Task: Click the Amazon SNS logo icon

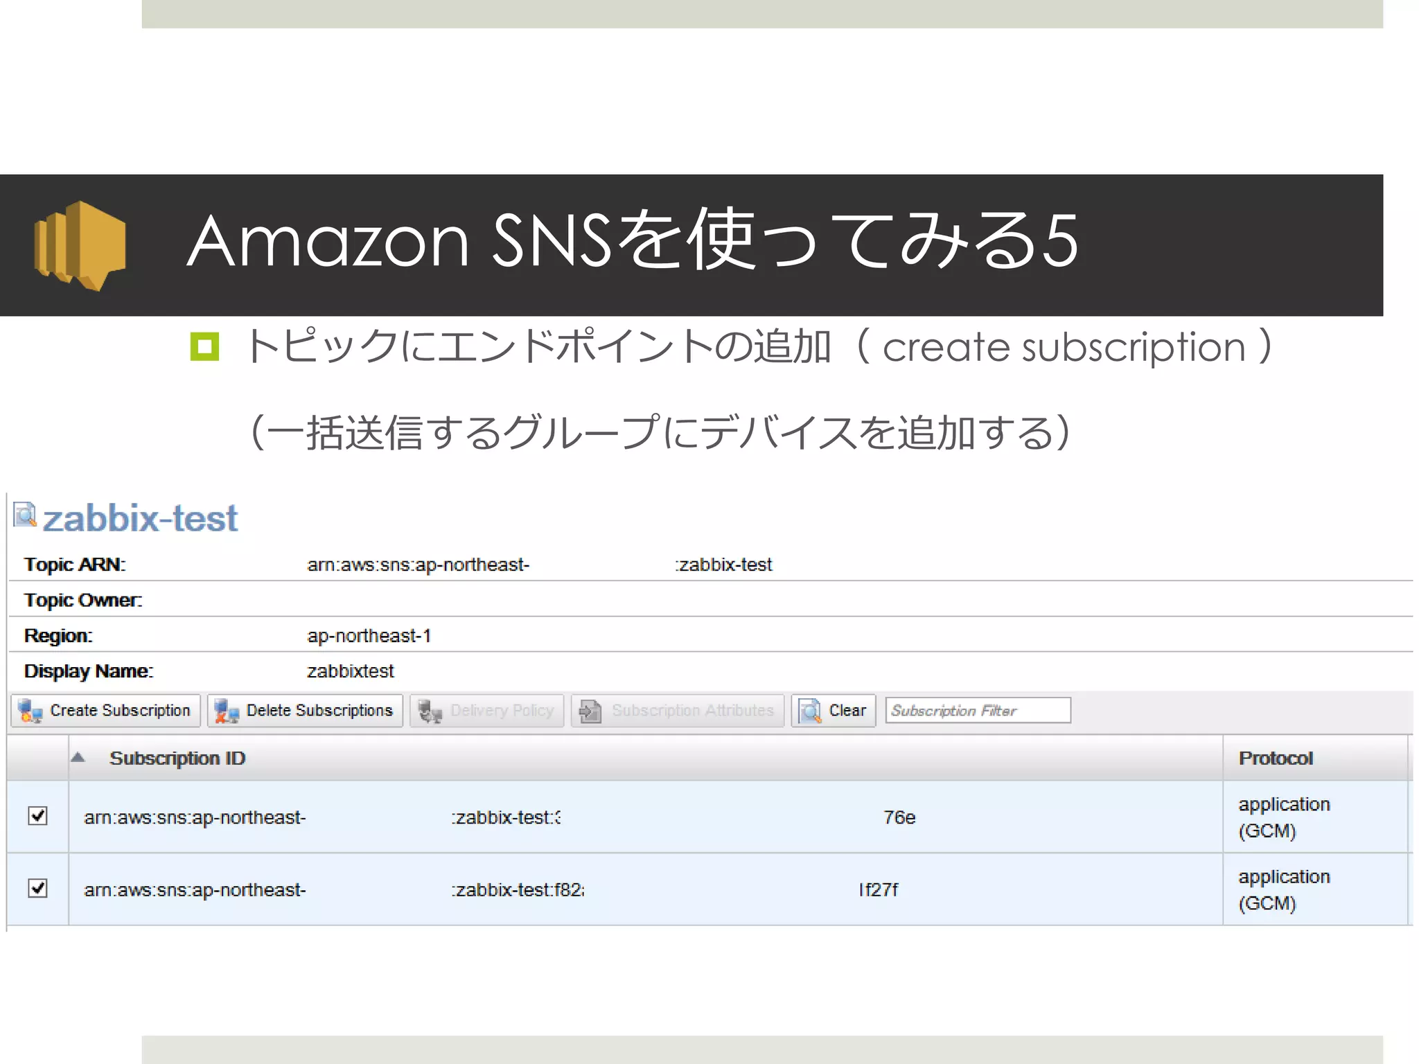Action: pyautogui.click(x=80, y=246)
